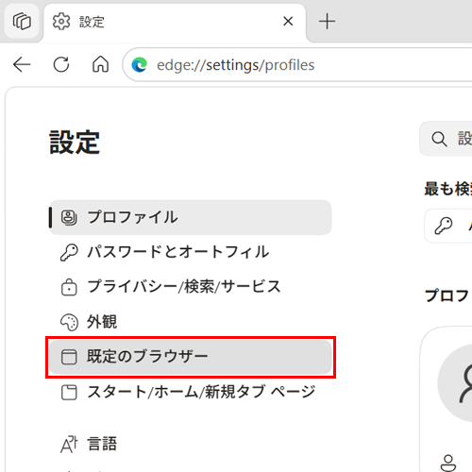Viewport: 472px width, 472px height.
Task: Open 外観 appearance settings
Action: pos(191,322)
